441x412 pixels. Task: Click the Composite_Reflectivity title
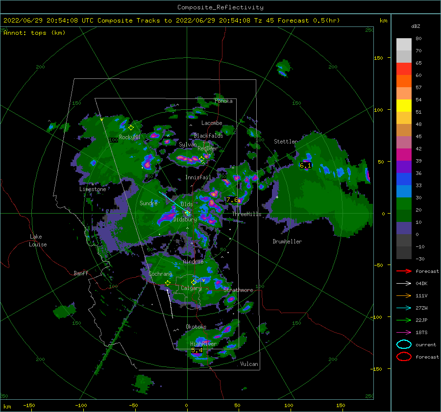[x=220, y=7]
